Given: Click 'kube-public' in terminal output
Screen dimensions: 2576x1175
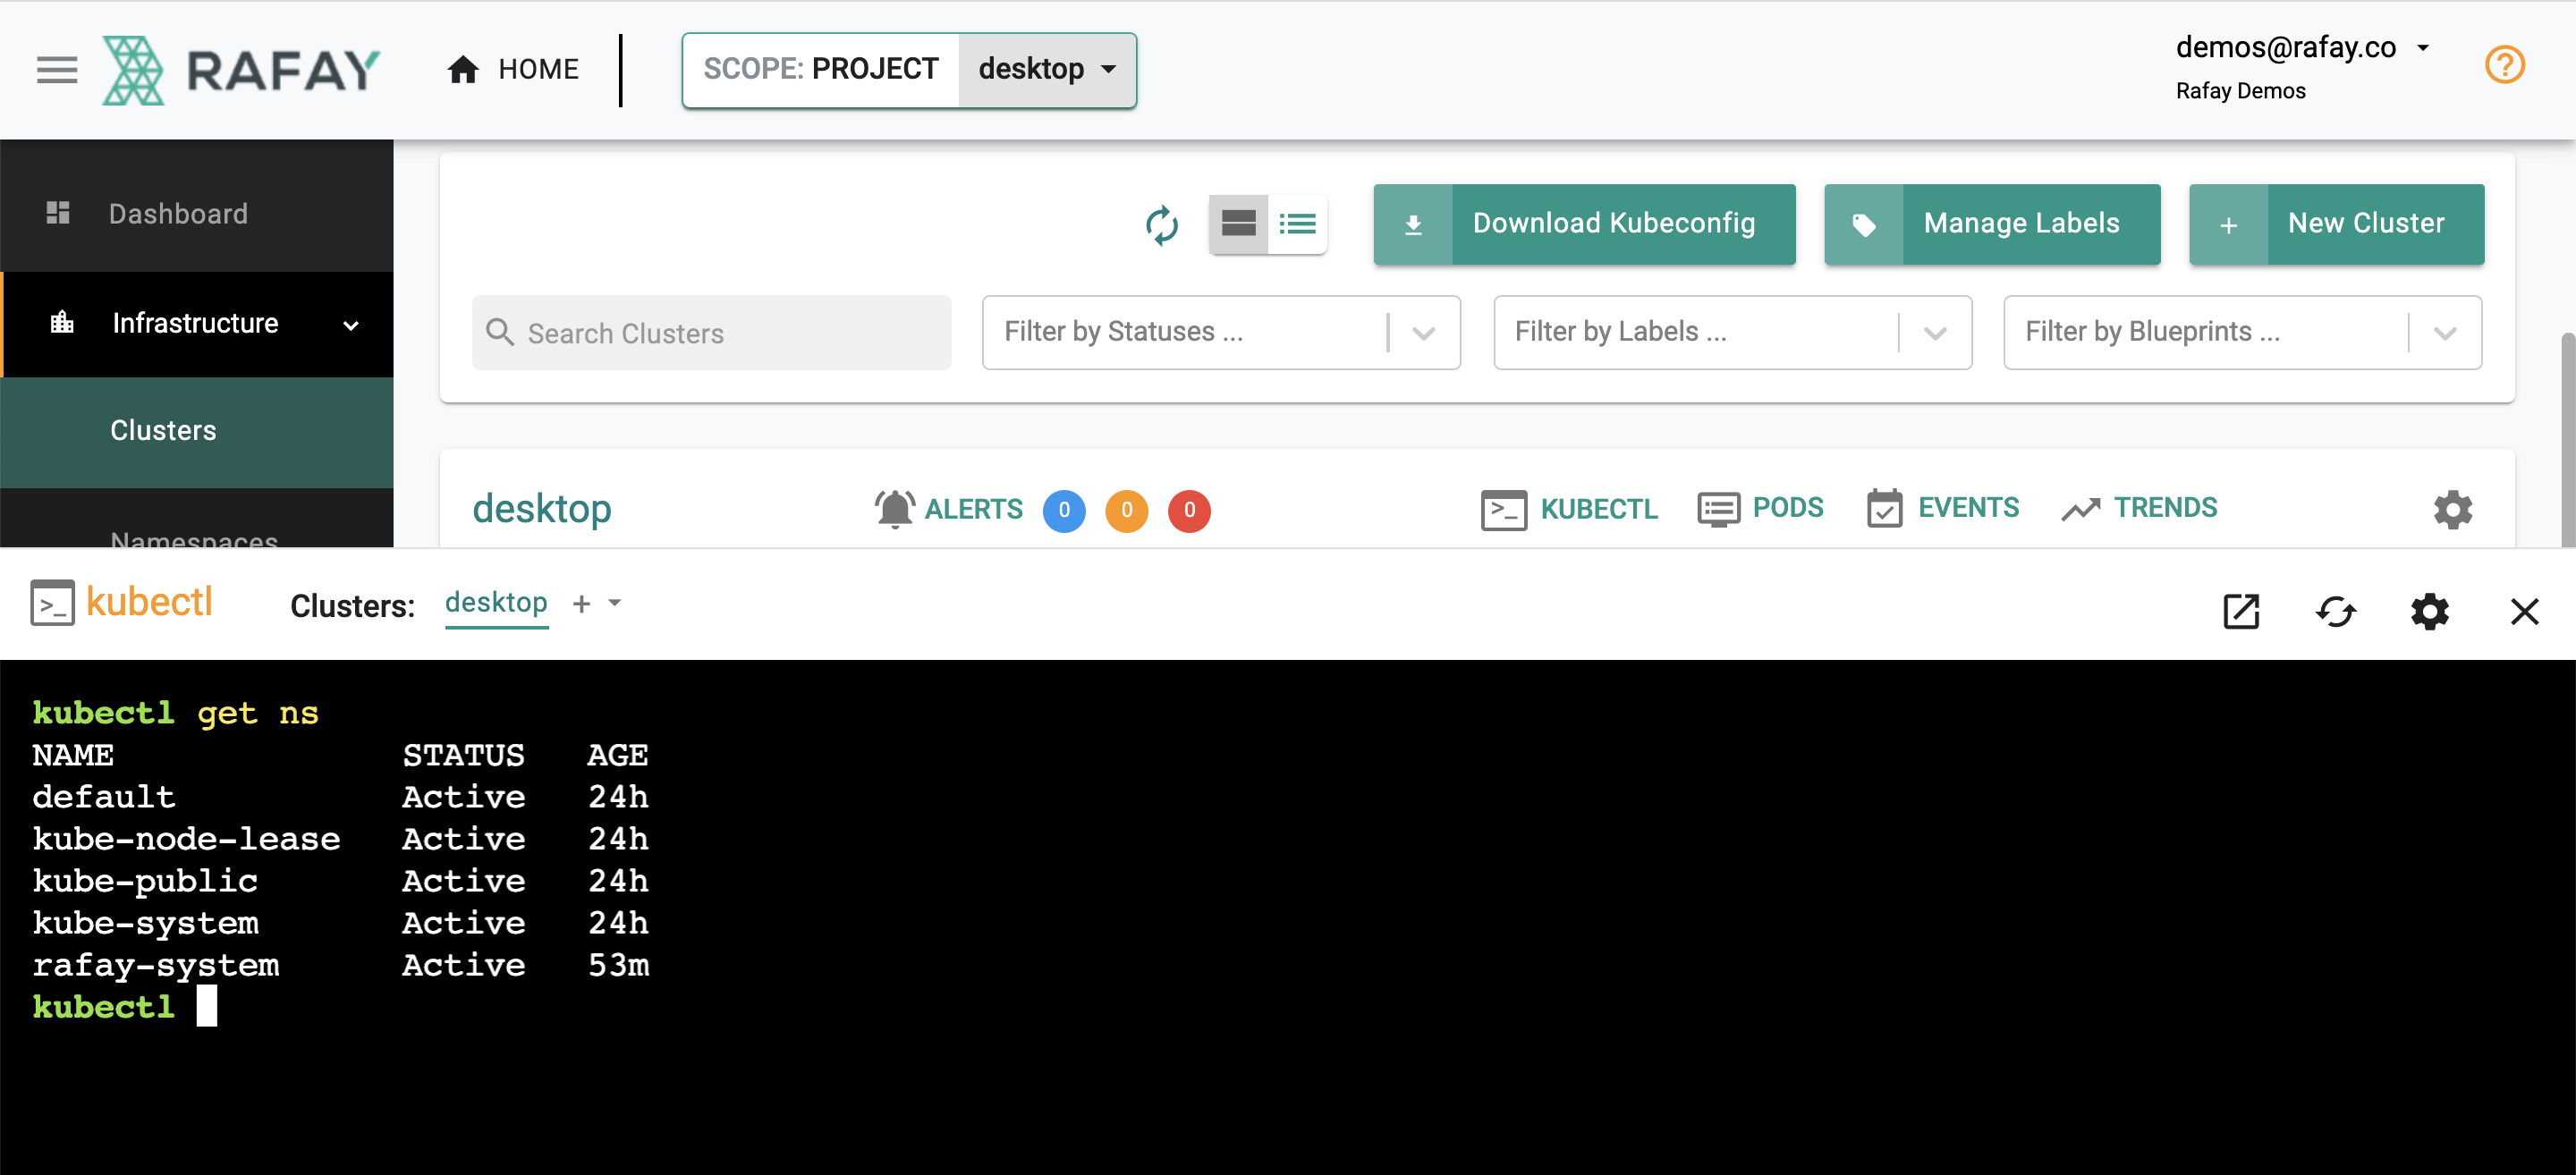Looking at the screenshot, I should tap(145, 881).
